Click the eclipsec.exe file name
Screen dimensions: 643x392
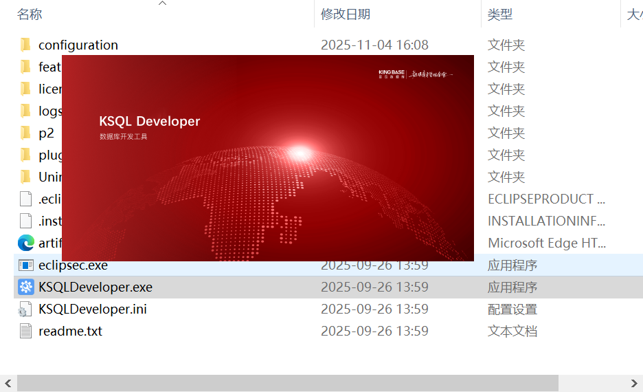point(73,265)
